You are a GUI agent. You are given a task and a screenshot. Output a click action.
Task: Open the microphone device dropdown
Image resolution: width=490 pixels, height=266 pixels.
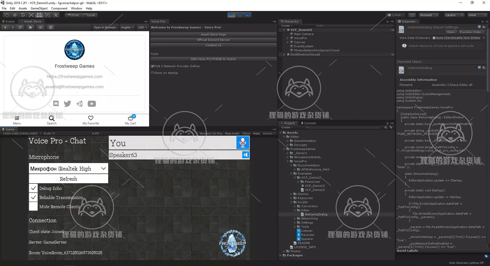[68, 169]
